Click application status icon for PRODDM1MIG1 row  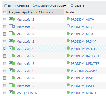12,33
